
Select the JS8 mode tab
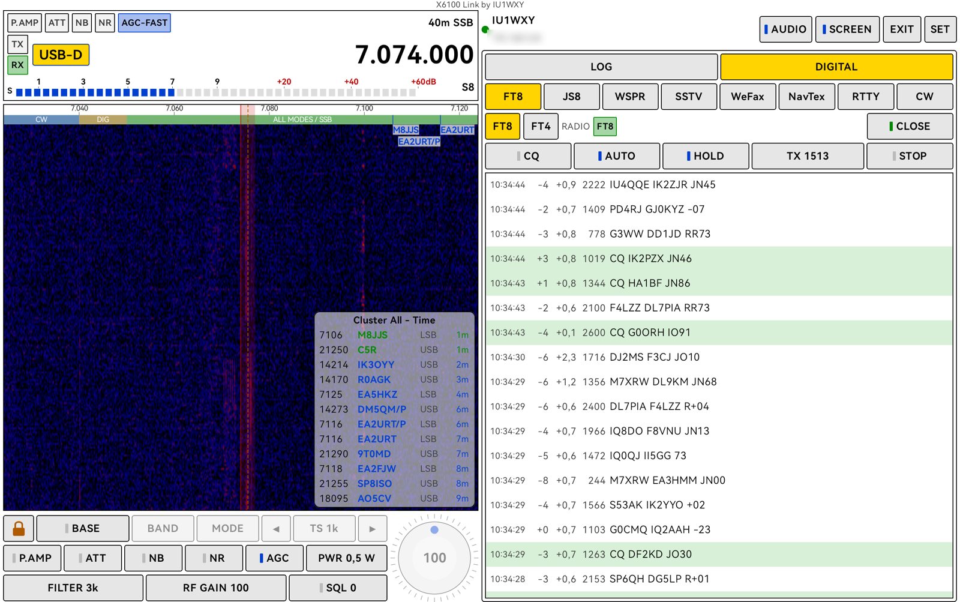pos(572,97)
